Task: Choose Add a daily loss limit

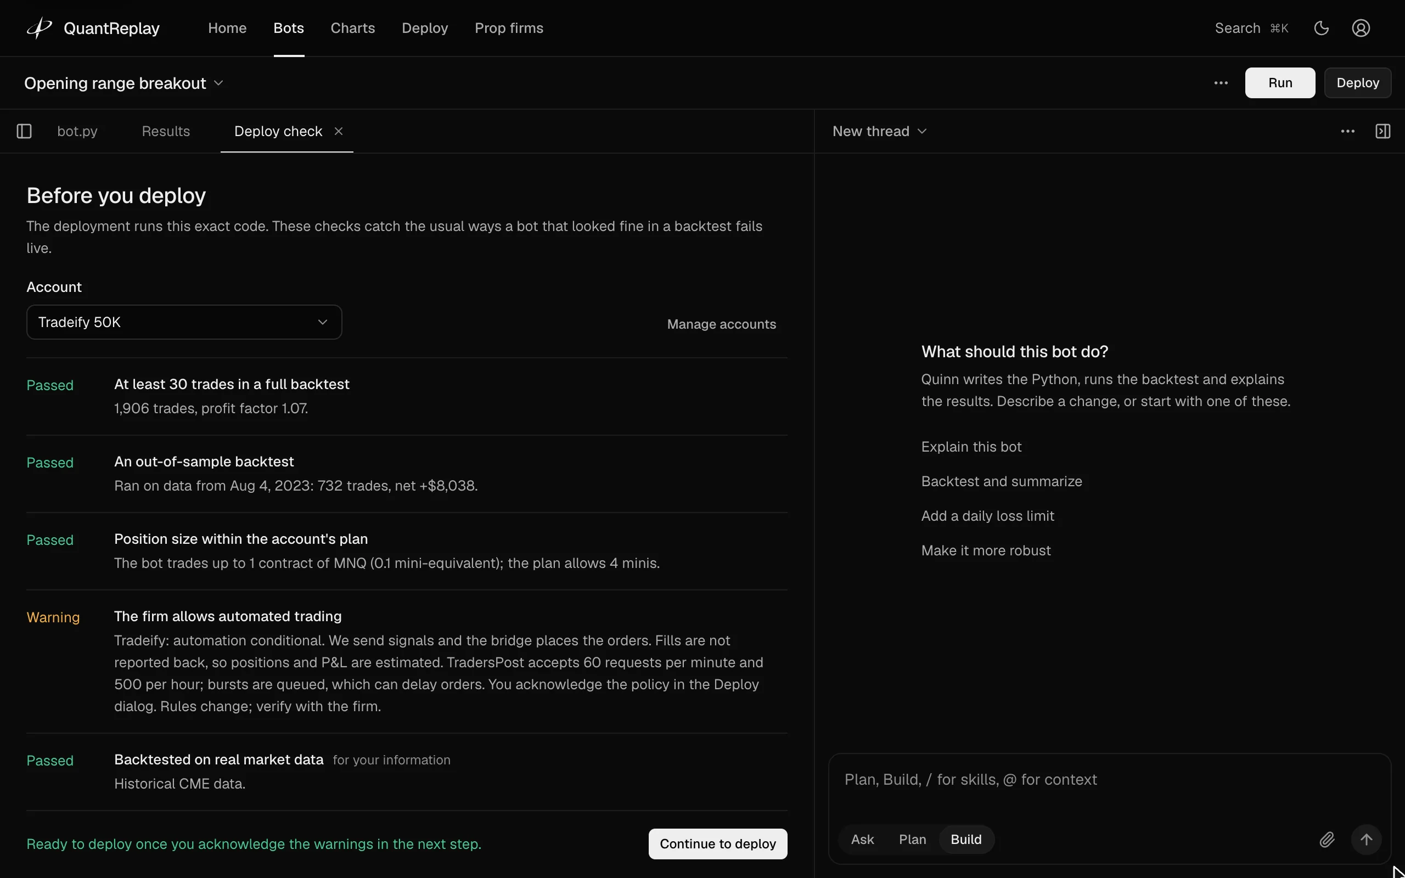Action: coord(987,516)
